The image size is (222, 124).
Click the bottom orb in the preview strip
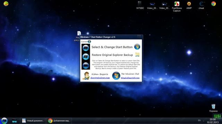coord(86,65)
